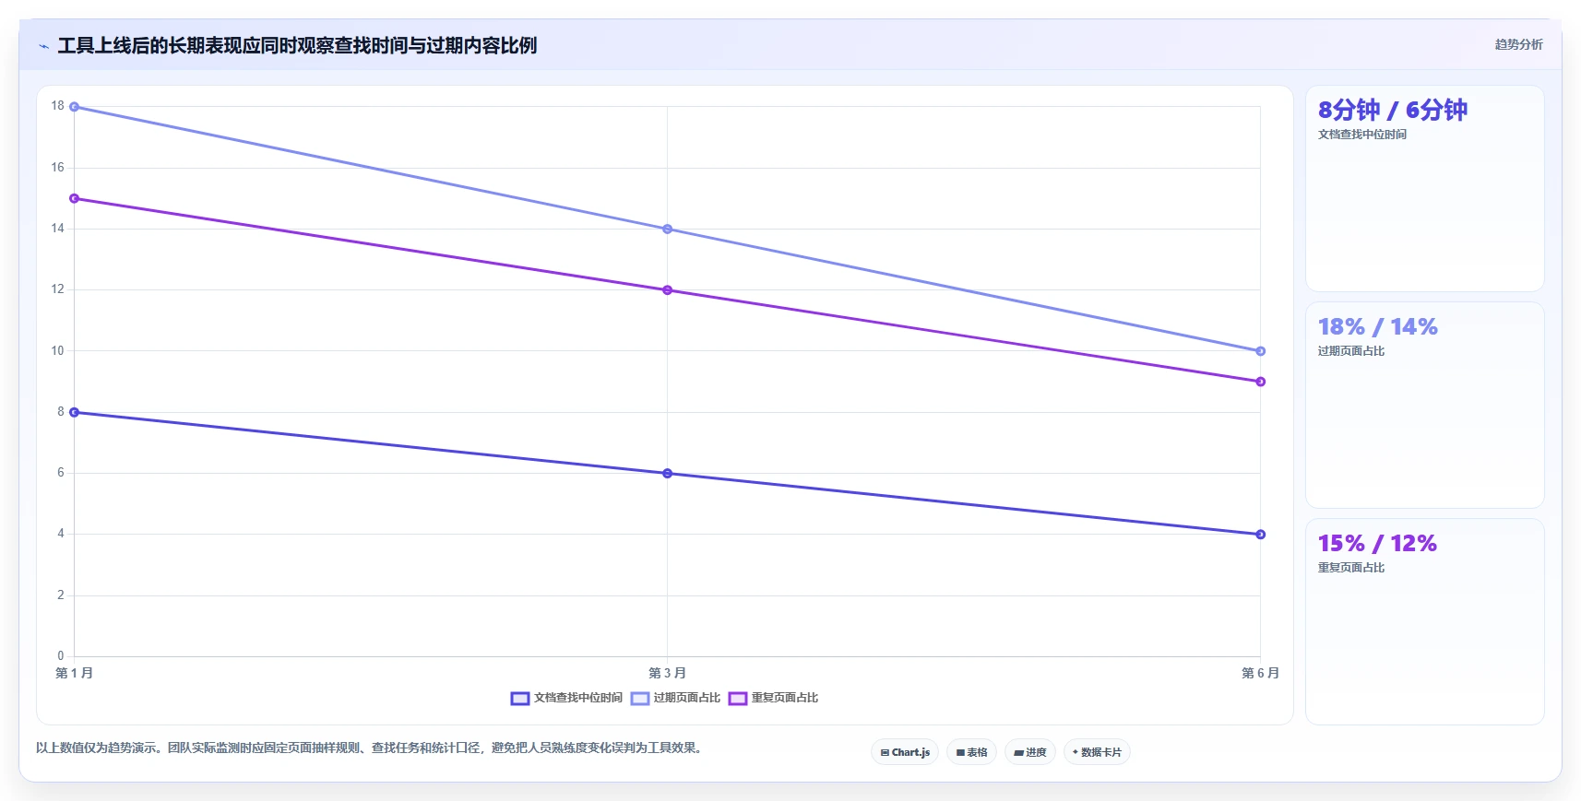Click the 15% / 12% card value
The height and width of the screenshot is (801, 1581).
[x=1378, y=544]
